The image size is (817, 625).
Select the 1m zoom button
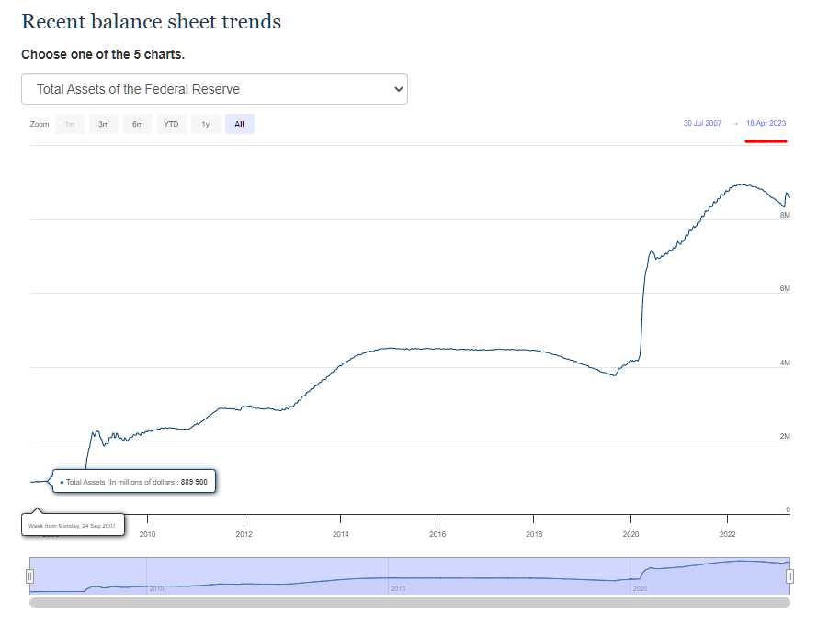pyautogui.click(x=70, y=124)
